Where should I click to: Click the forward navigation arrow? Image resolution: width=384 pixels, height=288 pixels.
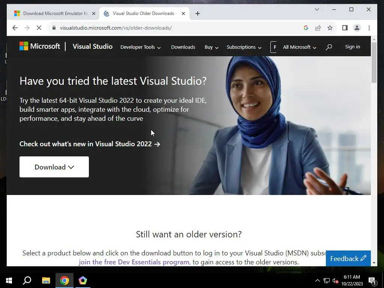click(27, 28)
